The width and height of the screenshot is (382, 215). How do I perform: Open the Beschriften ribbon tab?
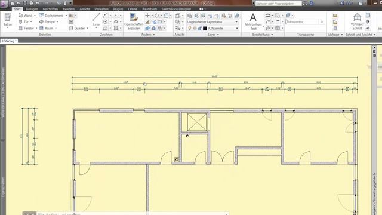50,9
